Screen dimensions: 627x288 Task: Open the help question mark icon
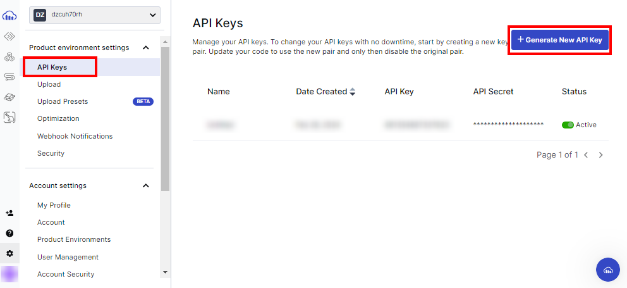click(x=9, y=233)
